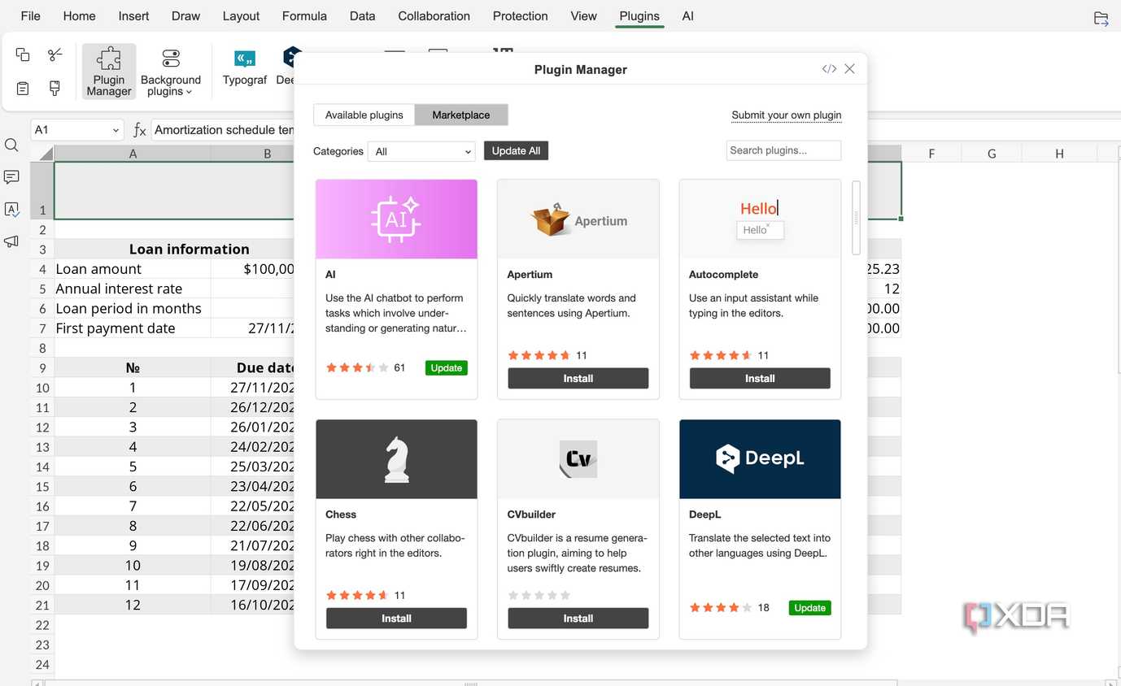Click the Paste clipboard icon
Screen dimensions: 1121x686
[23, 88]
